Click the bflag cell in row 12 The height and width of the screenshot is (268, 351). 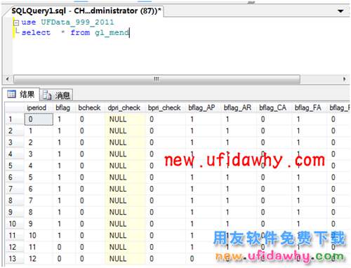click(x=65, y=247)
